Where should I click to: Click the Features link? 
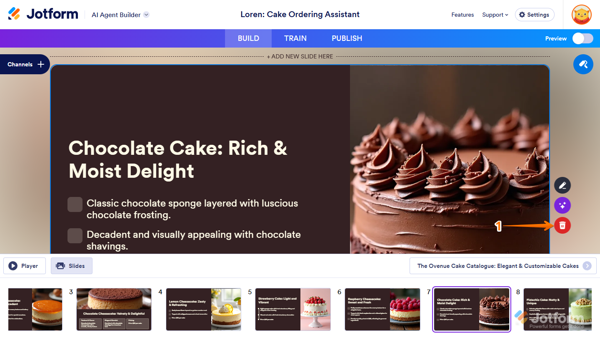click(x=462, y=15)
